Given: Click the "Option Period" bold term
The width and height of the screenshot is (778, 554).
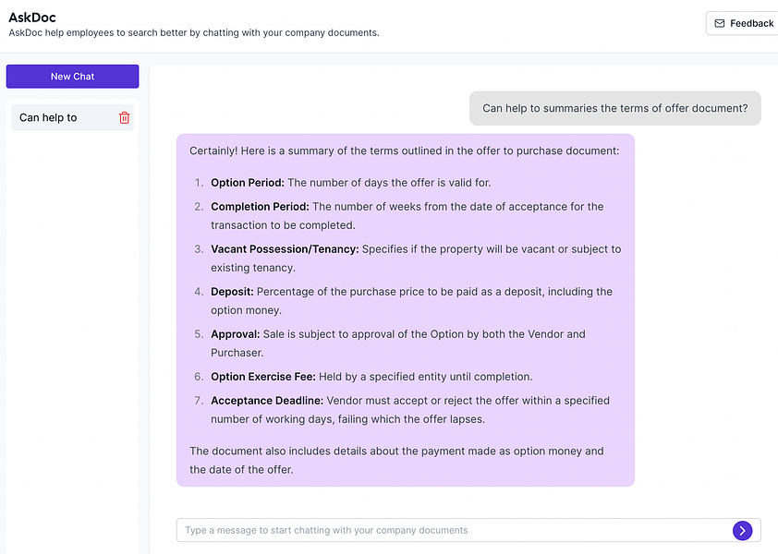Looking at the screenshot, I should (247, 183).
